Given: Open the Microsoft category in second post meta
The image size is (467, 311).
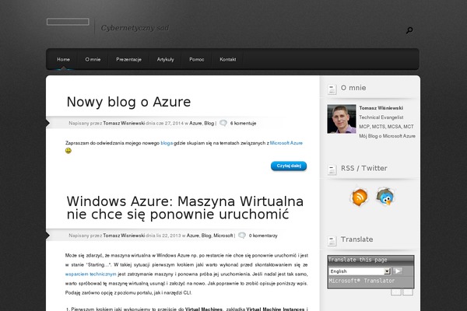Looking at the screenshot, I should click(x=223, y=236).
